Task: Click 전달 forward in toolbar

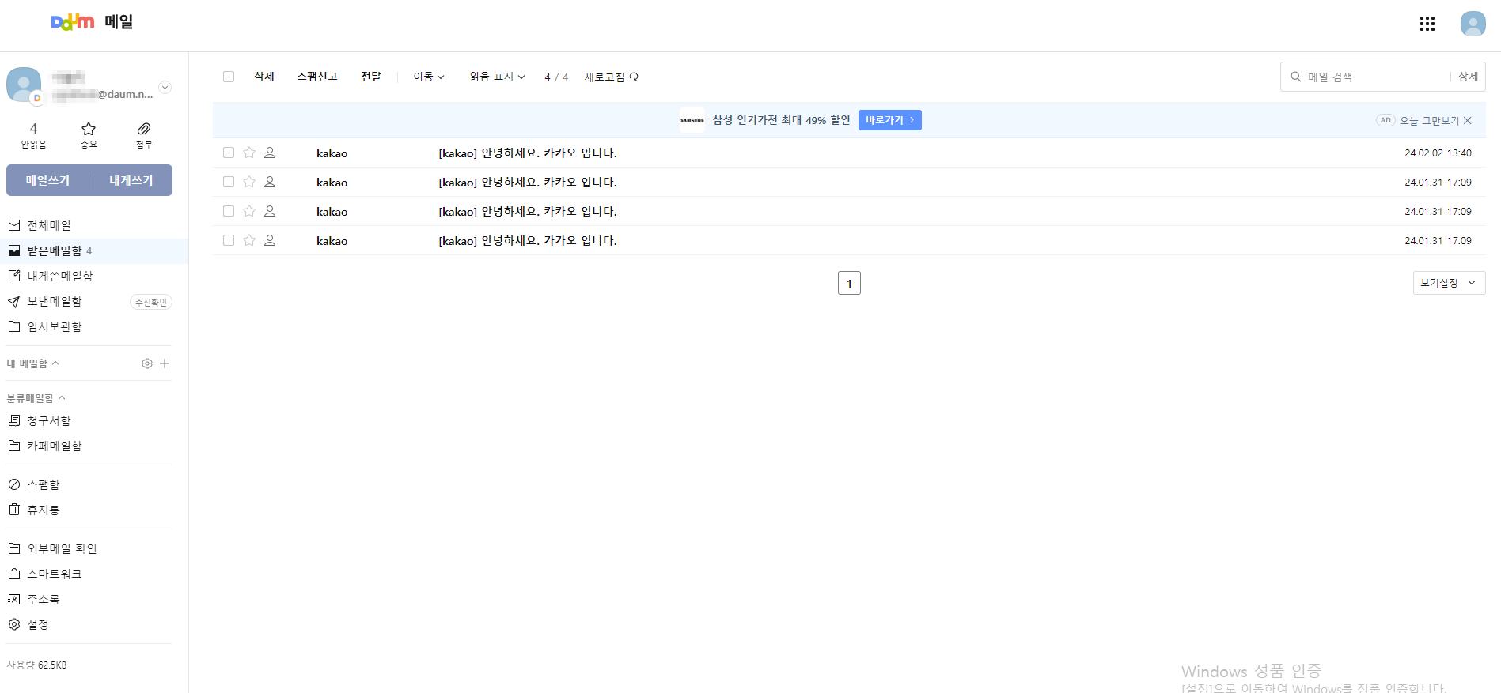Action: [371, 77]
